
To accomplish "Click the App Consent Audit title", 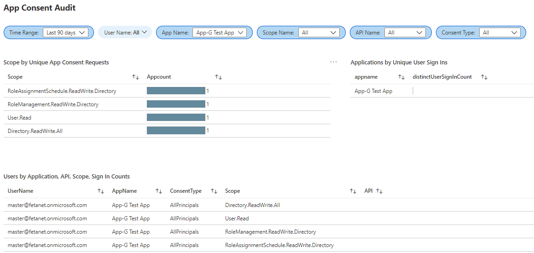I will pos(40,8).
